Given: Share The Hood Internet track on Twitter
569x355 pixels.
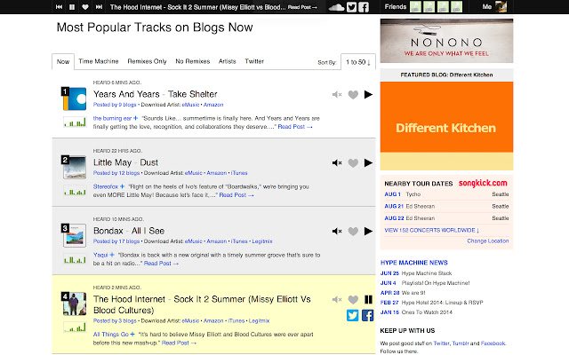Looking at the screenshot, I should 352,315.
